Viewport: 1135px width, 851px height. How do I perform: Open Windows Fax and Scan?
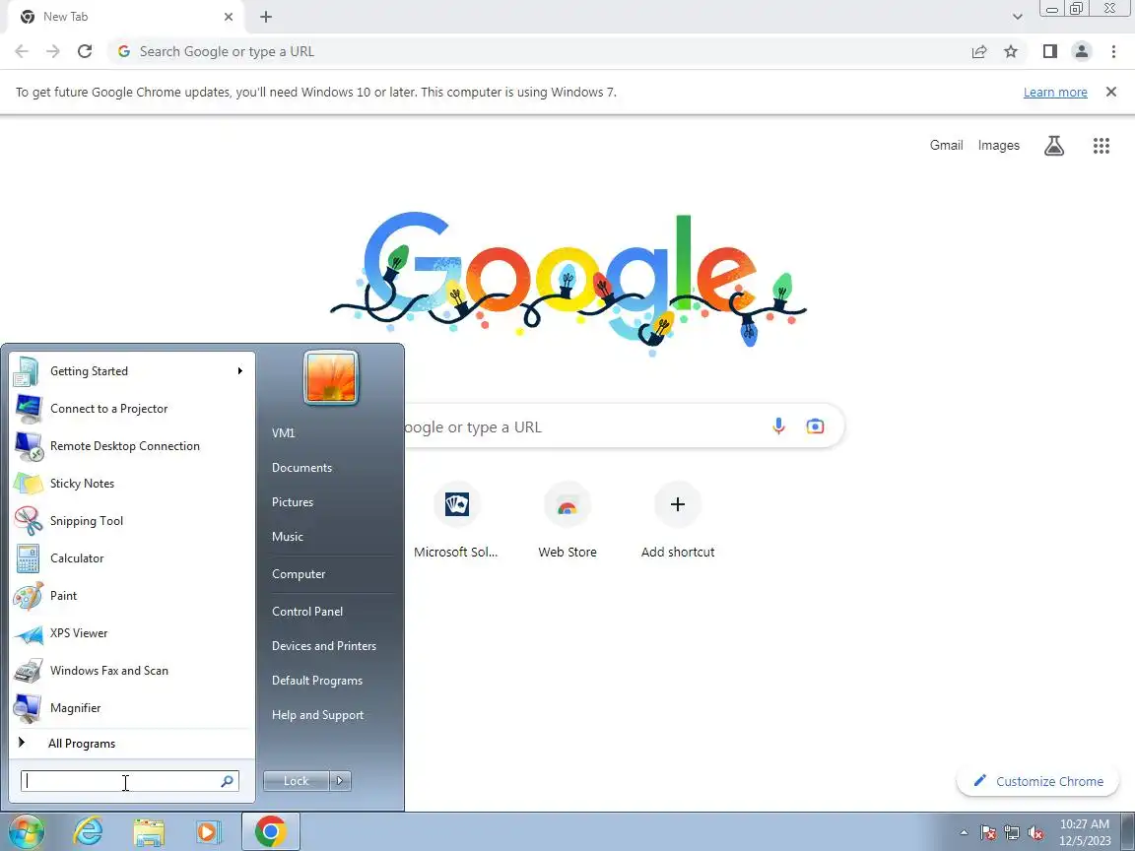click(132, 671)
